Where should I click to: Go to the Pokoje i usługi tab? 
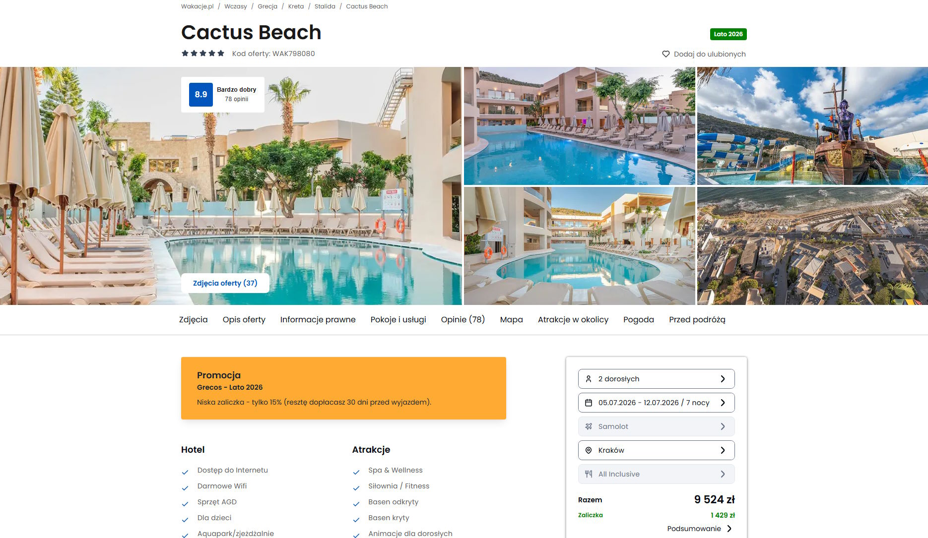tap(398, 320)
